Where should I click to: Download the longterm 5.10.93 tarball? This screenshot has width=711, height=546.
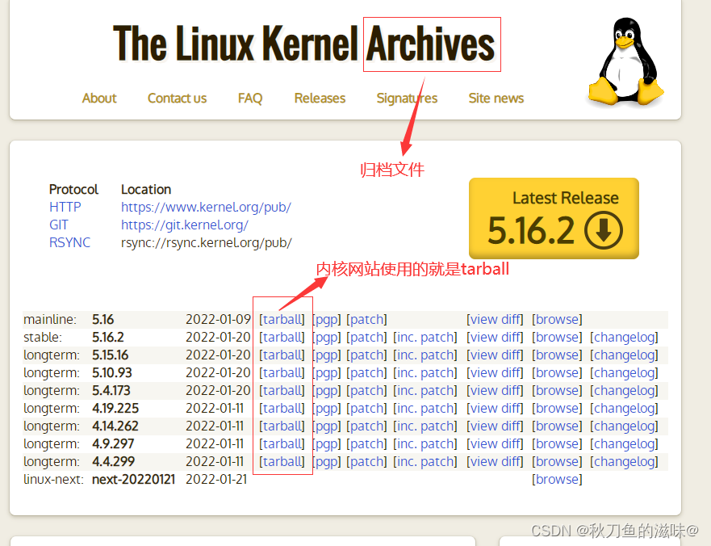point(282,372)
